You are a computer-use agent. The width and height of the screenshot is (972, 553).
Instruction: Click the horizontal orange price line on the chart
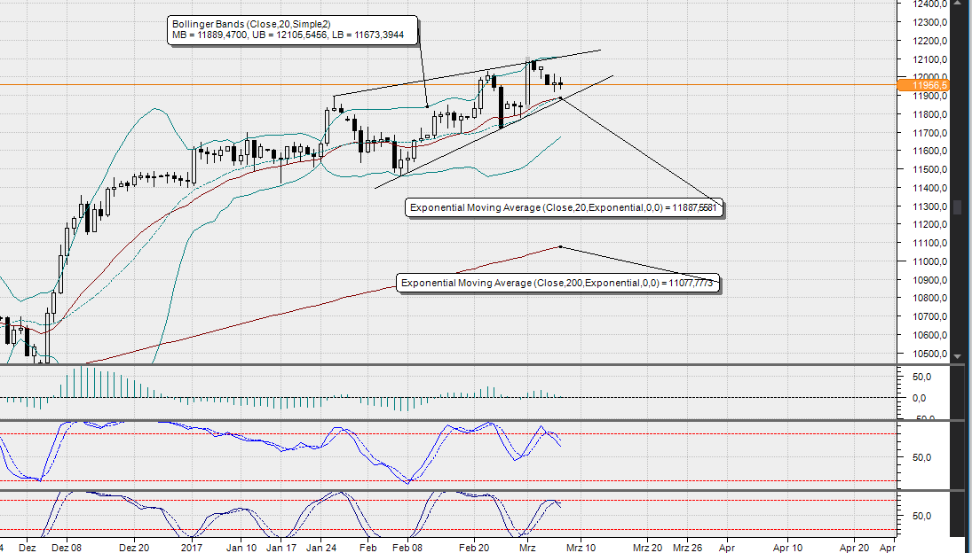[448, 85]
